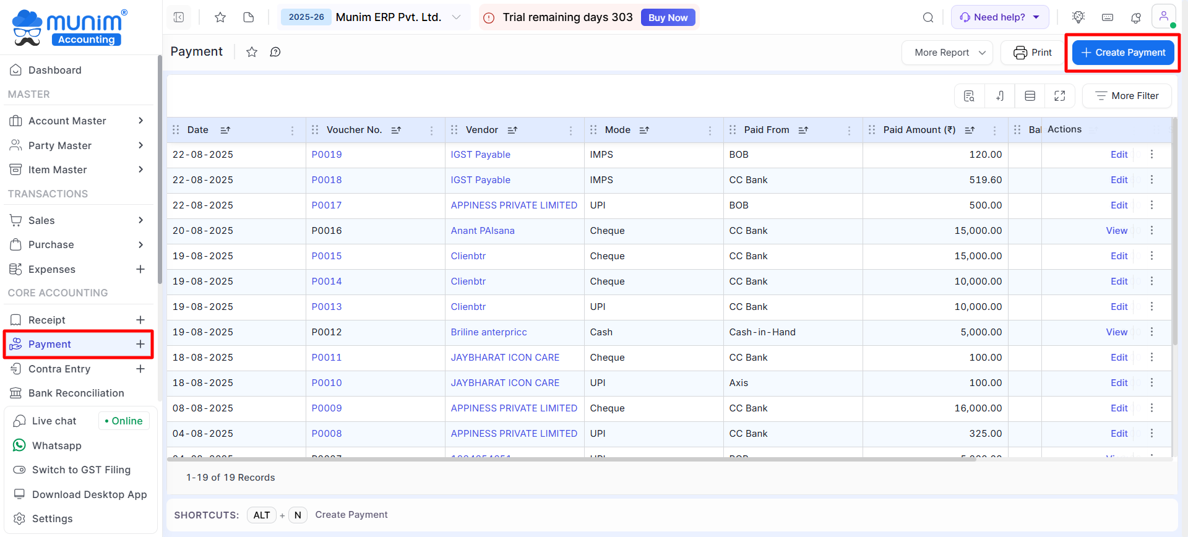Collapse the sidebar using the panel icon
This screenshot has width=1188, height=537.
(x=179, y=17)
